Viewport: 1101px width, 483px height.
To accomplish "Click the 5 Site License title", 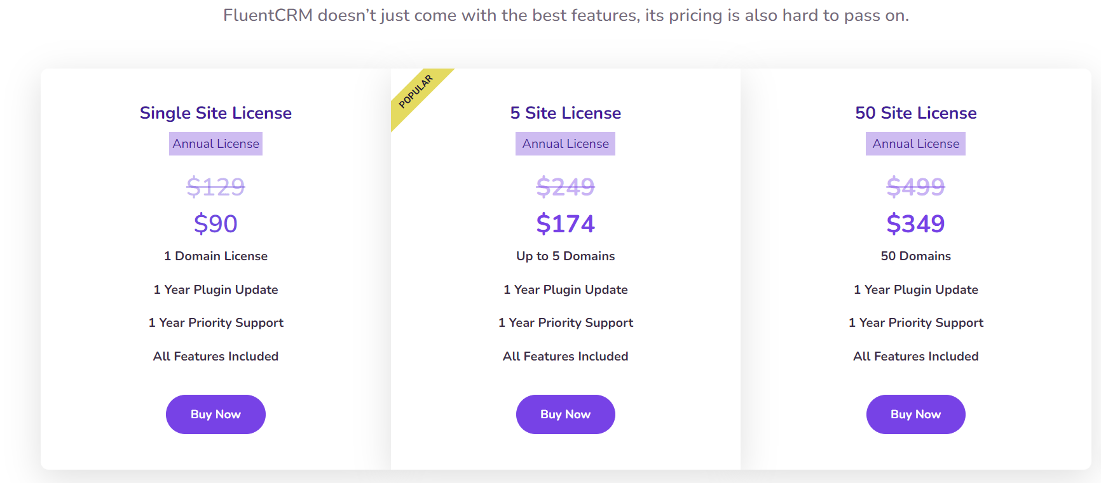I will coord(565,113).
